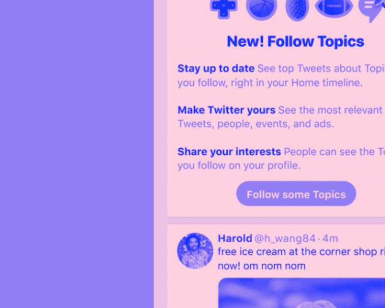
Task: Click the Make Twitter yours text
Action: pyautogui.click(x=226, y=110)
